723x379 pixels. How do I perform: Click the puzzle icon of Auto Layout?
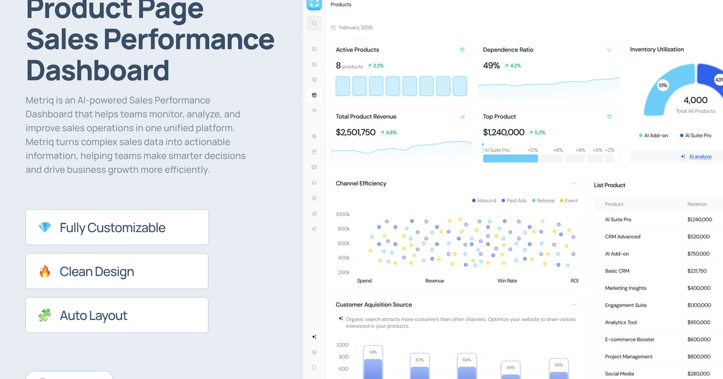coord(45,315)
